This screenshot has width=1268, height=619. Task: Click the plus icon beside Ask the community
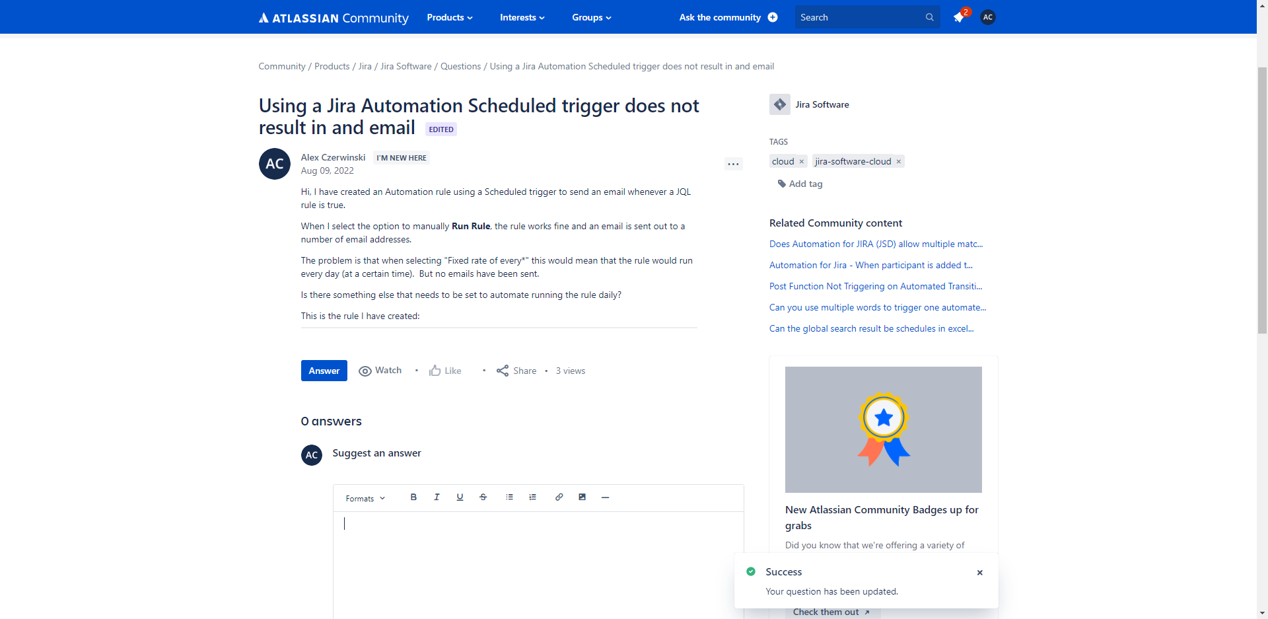click(x=773, y=18)
